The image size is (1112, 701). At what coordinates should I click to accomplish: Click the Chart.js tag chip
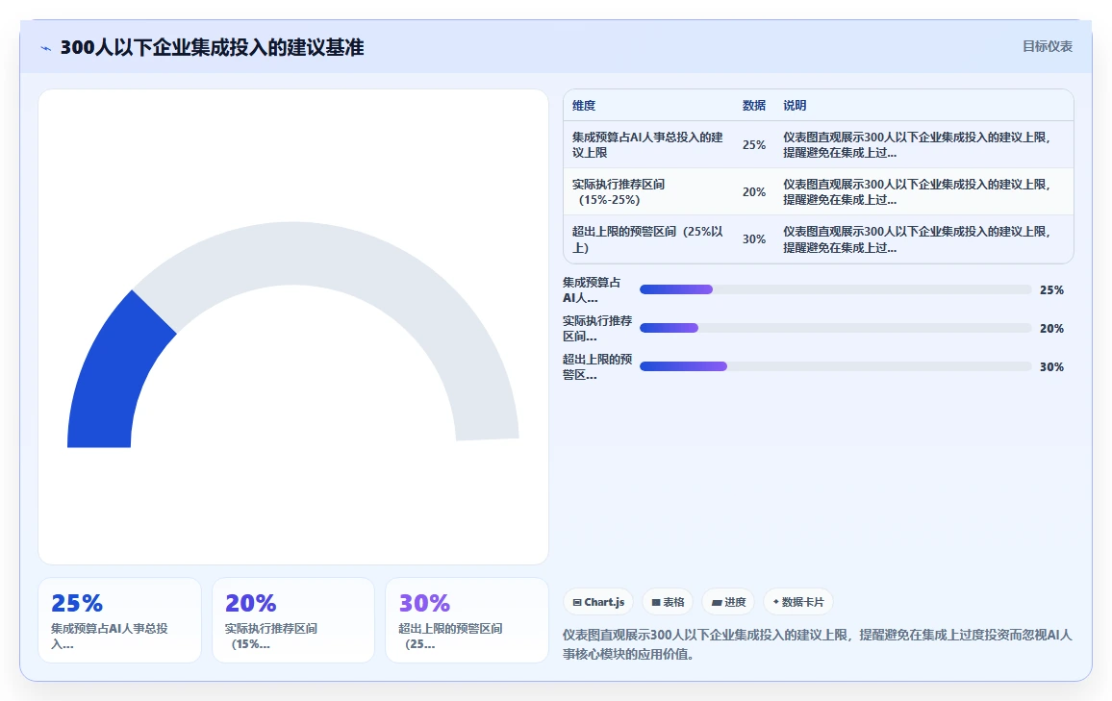click(x=597, y=602)
